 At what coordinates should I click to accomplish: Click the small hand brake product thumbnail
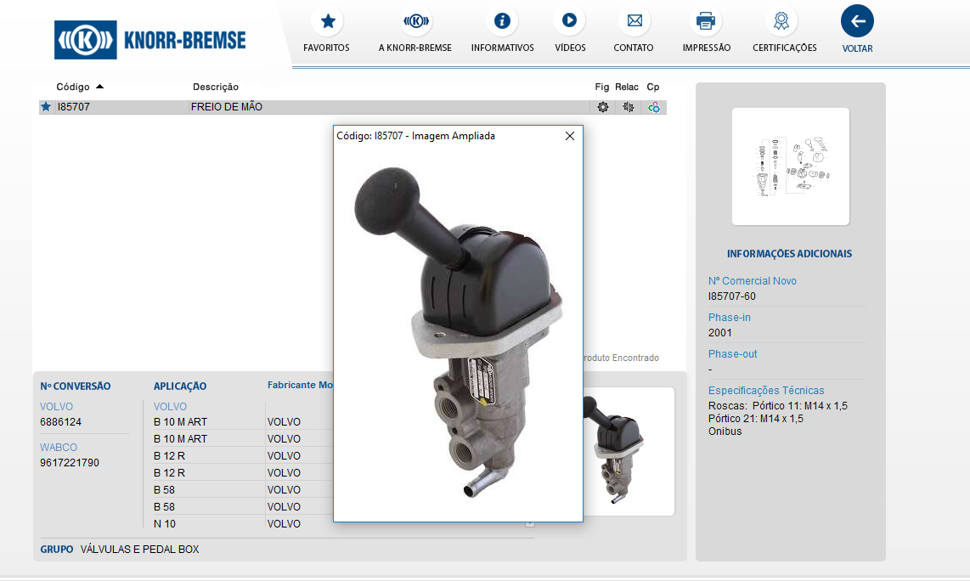(x=627, y=452)
